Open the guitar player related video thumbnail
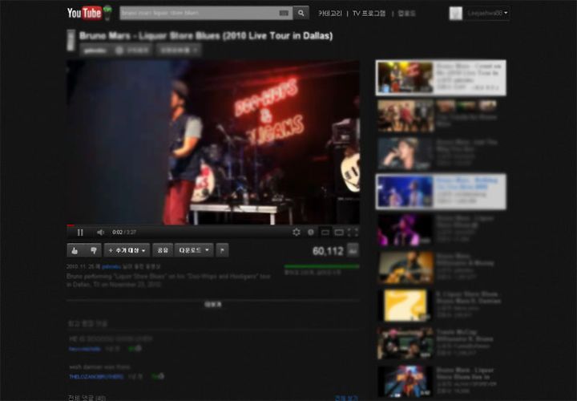 (x=406, y=268)
